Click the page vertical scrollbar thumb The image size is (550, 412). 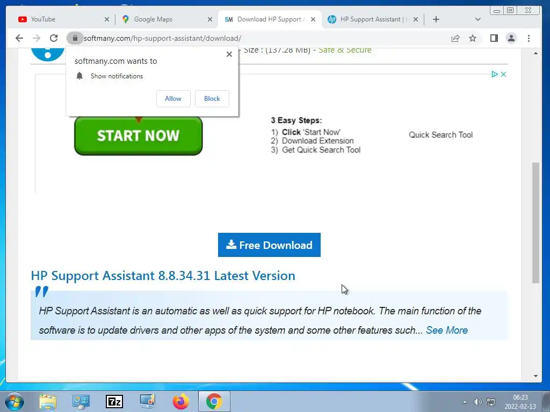(535, 223)
